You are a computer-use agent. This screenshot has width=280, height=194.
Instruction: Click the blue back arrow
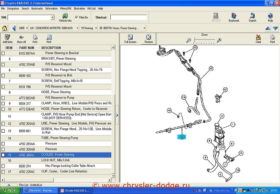pyautogui.click(x=14, y=28)
